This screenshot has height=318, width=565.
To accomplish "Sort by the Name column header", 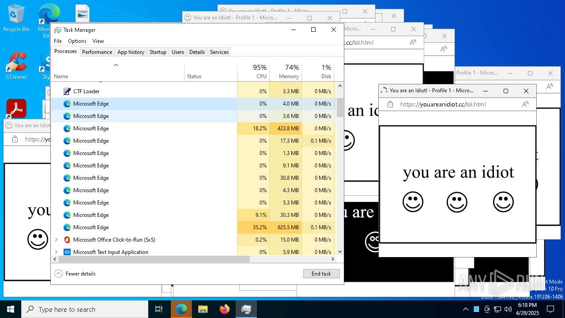I will coord(118,72).
